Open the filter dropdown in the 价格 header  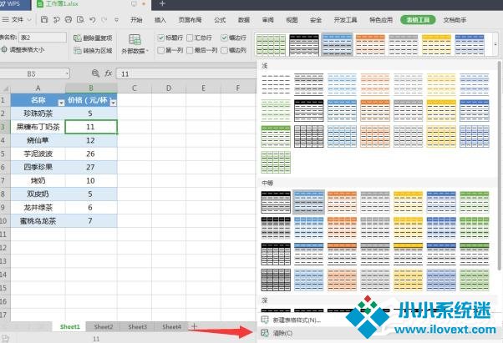(x=112, y=100)
